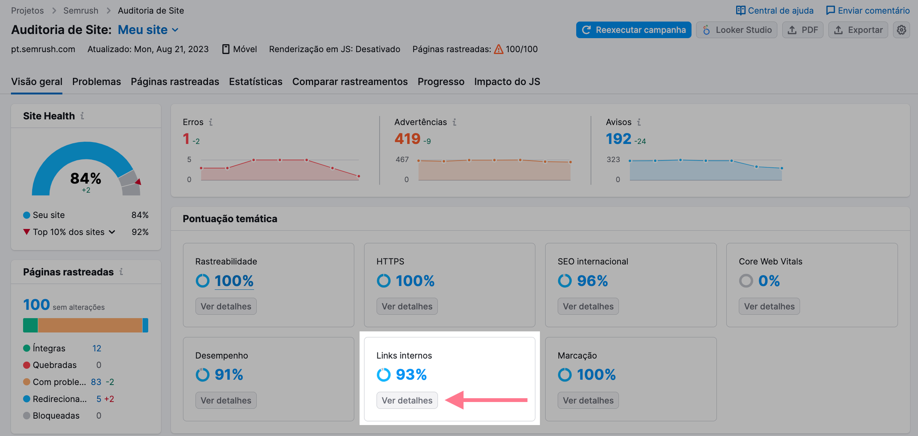The height and width of the screenshot is (436, 918).
Task: Open Central de ajuda help icon
Action: (741, 10)
